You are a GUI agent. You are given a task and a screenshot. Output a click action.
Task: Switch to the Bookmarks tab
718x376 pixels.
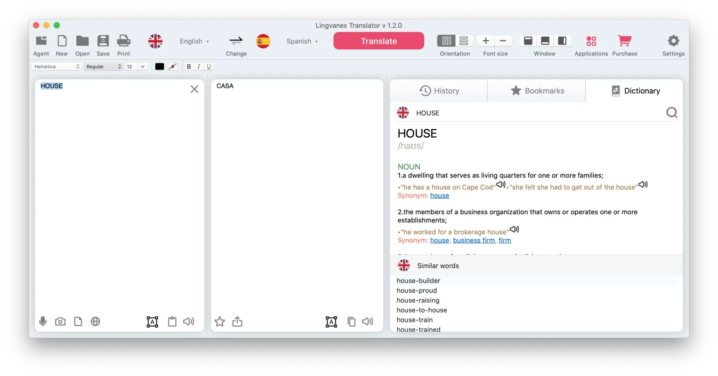click(537, 91)
